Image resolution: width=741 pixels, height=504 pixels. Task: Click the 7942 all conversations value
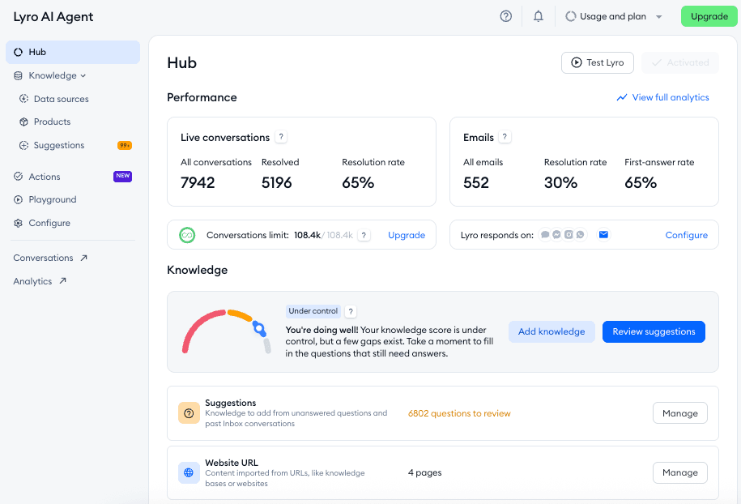(198, 182)
